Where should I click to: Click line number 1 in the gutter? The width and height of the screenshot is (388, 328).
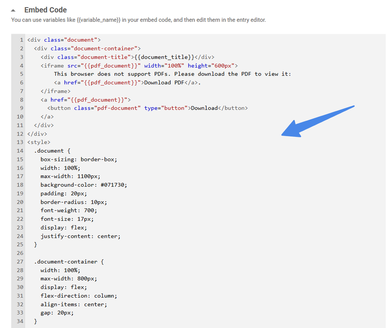[21, 40]
